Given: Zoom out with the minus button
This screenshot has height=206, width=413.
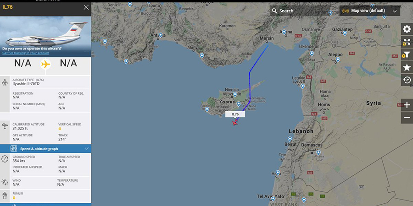Looking at the screenshot, I should point(407,118).
